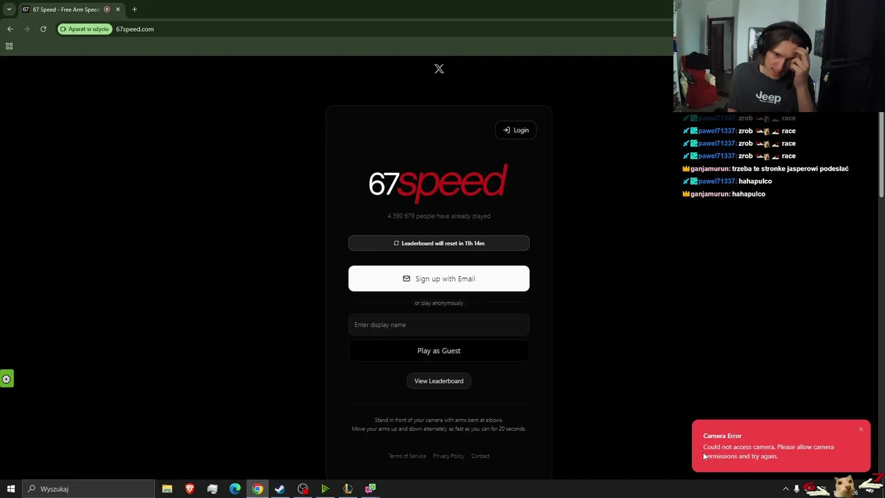Image resolution: width=885 pixels, height=498 pixels.
Task: Sign up with Email
Action: (439, 279)
